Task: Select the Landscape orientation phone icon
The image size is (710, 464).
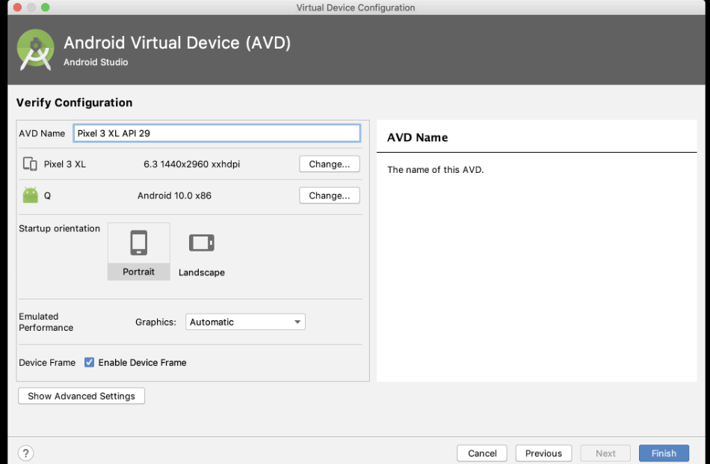Action: 201,243
